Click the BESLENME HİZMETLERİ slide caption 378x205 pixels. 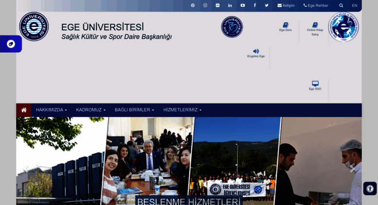[x=188, y=201]
